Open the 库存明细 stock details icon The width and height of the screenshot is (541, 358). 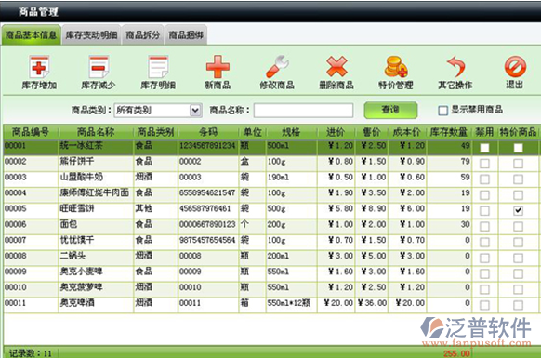pyautogui.click(x=158, y=67)
